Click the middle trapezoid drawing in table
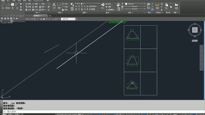Image resolution: width=205 pixels, height=115 pixels. [x=132, y=61]
